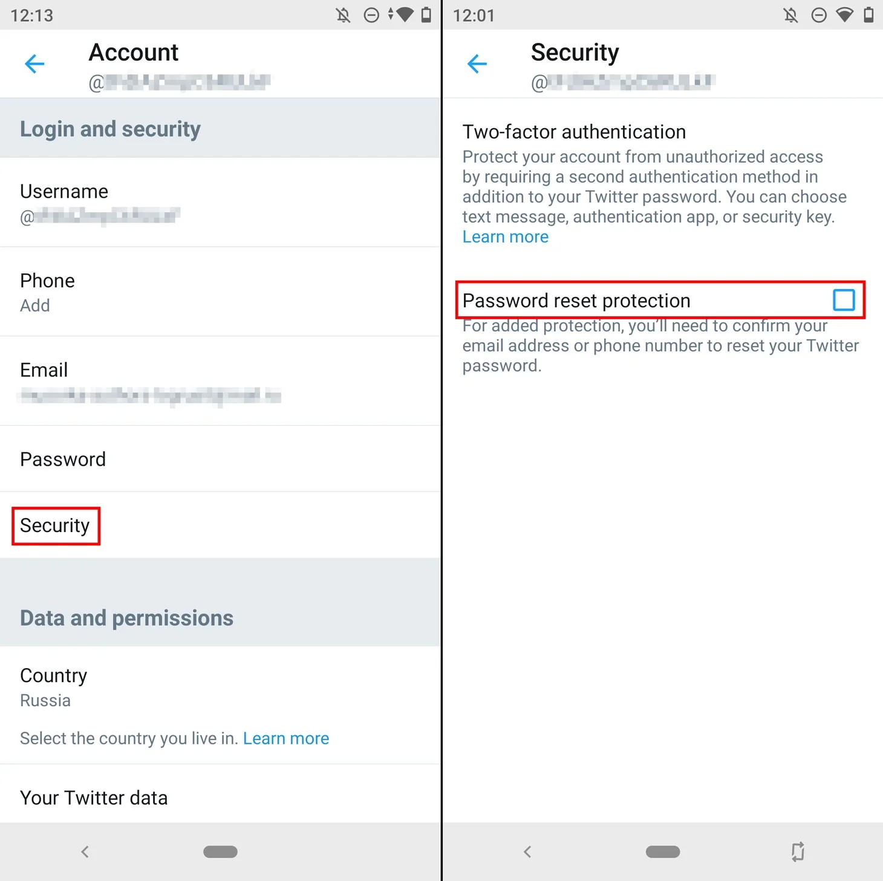Tap Android back button on right phone
The image size is (883, 881).
[x=527, y=852]
